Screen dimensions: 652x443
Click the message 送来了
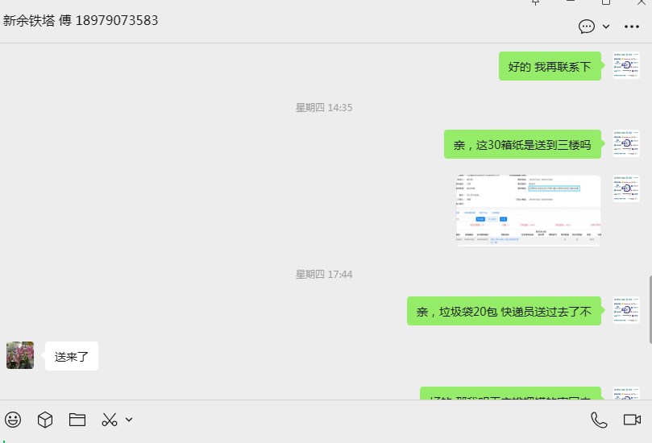(x=72, y=356)
